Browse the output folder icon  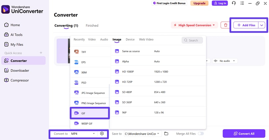tap(166, 134)
